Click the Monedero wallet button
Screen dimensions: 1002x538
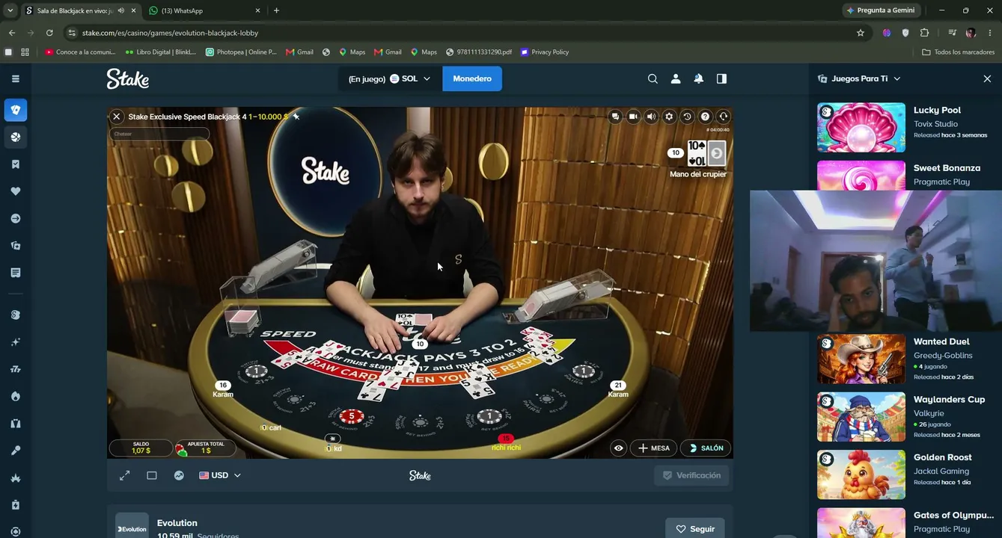tap(472, 78)
